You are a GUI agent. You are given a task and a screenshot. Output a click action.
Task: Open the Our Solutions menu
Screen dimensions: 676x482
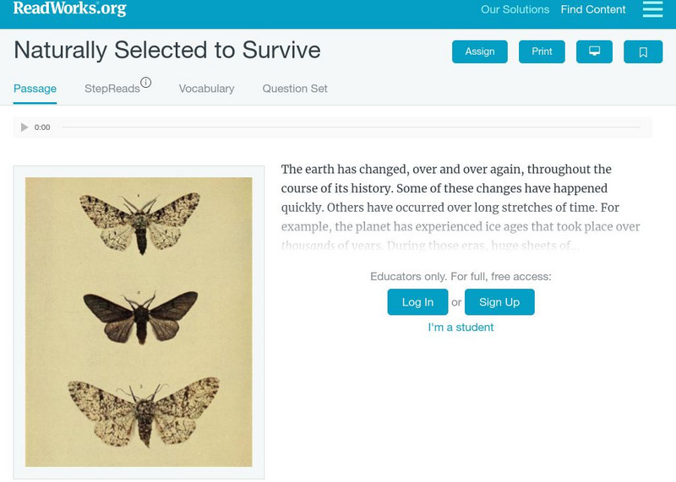coord(515,10)
